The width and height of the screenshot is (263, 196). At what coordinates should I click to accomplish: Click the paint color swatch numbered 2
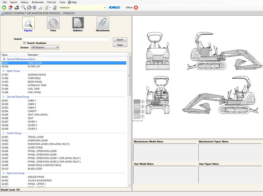point(137,111)
